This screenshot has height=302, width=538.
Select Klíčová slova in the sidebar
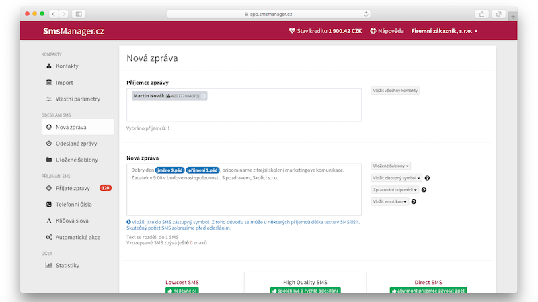[x=72, y=221]
